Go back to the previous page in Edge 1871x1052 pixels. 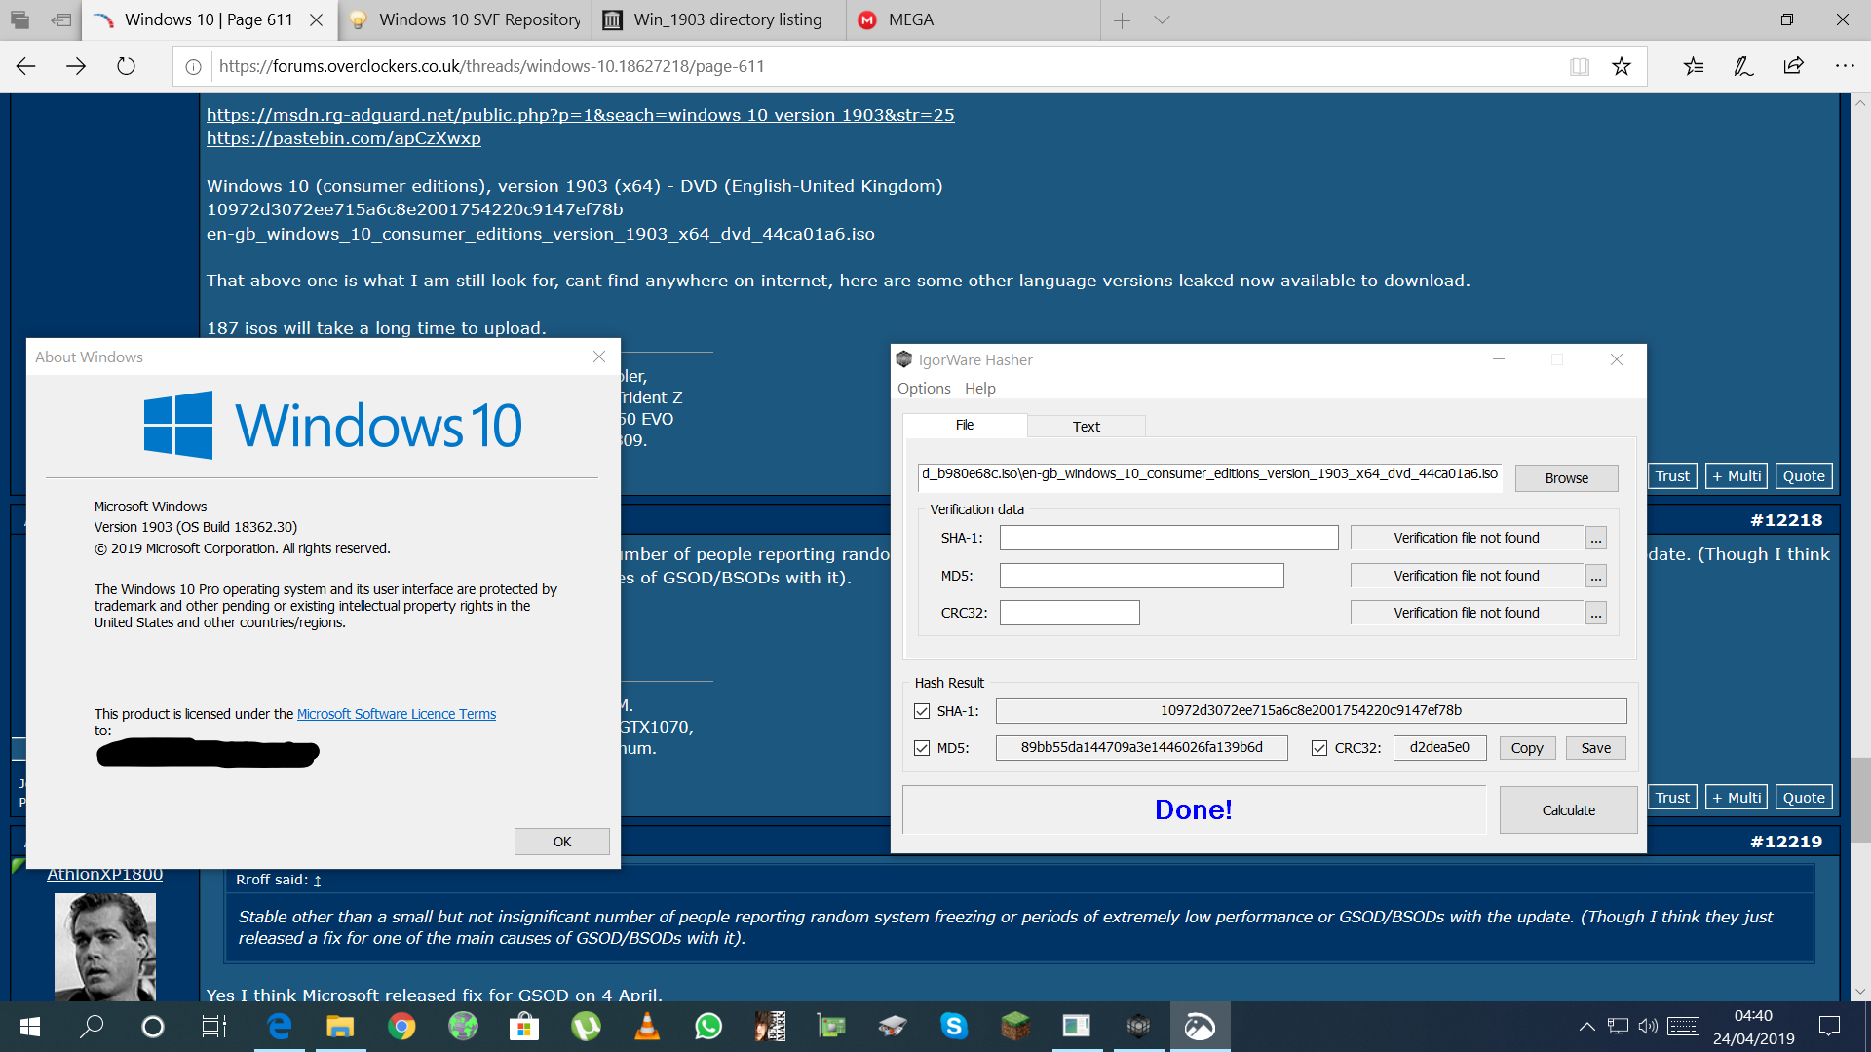pyautogui.click(x=26, y=66)
